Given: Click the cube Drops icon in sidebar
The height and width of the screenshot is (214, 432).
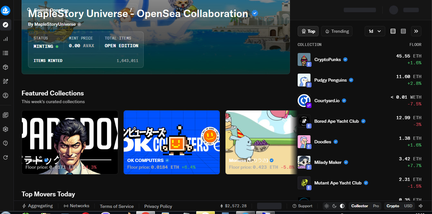Looking at the screenshot, I should coord(5,67).
